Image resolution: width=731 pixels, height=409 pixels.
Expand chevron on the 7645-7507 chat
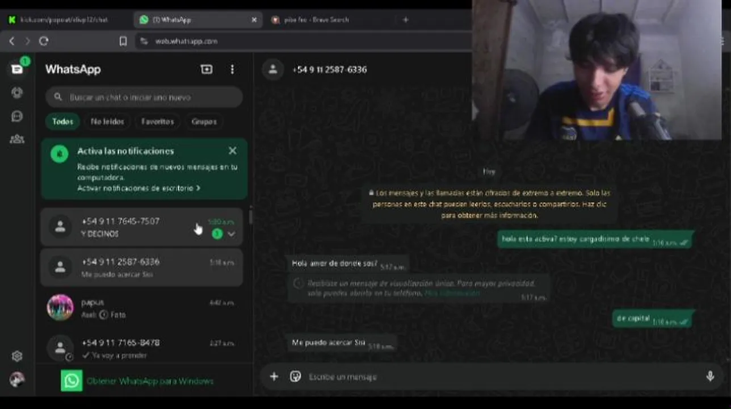point(231,234)
